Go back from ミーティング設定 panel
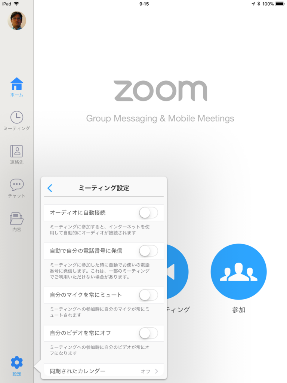287x383 pixels. tap(50, 188)
